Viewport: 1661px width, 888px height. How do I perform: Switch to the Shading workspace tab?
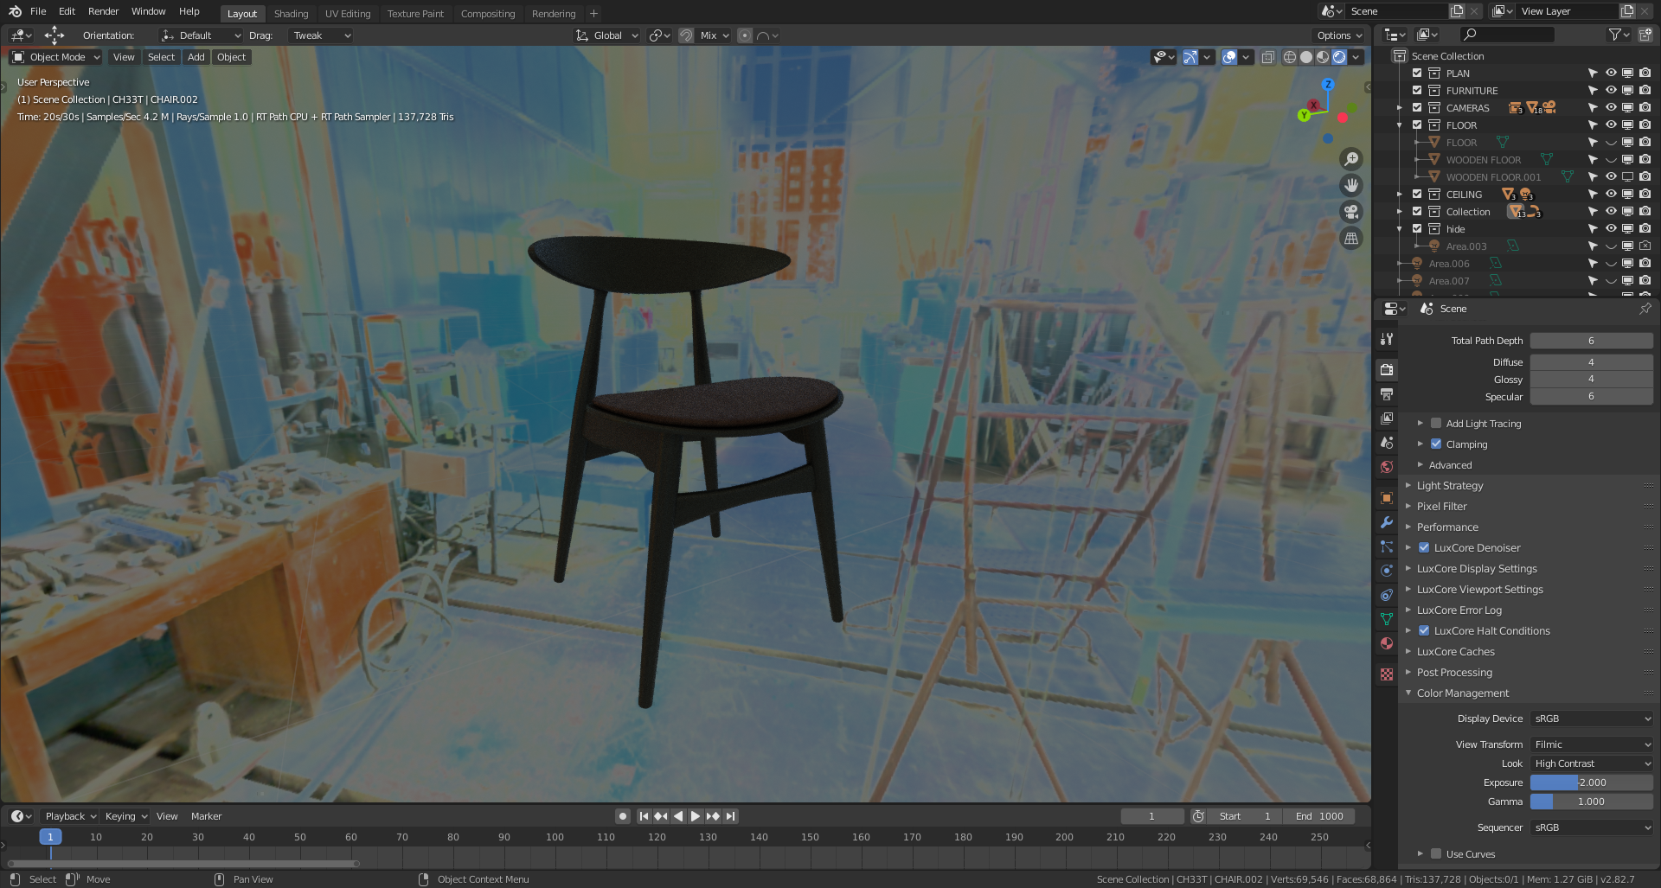(x=291, y=14)
